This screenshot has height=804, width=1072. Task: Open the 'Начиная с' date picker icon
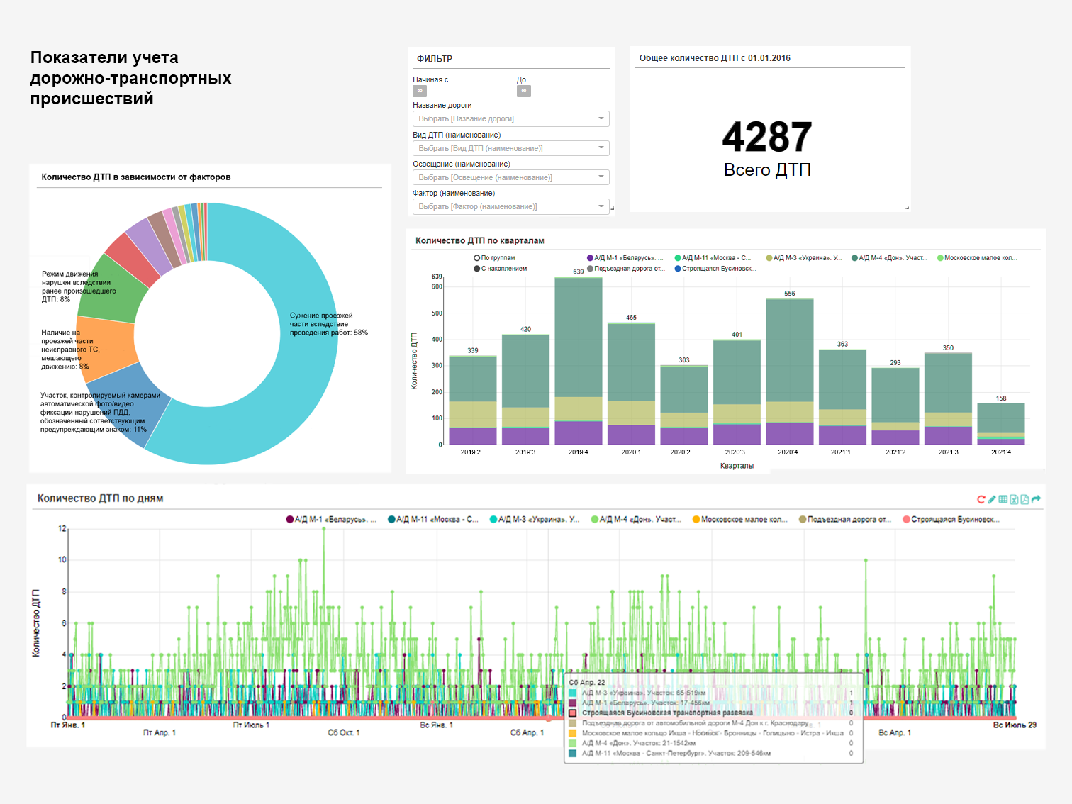420,91
